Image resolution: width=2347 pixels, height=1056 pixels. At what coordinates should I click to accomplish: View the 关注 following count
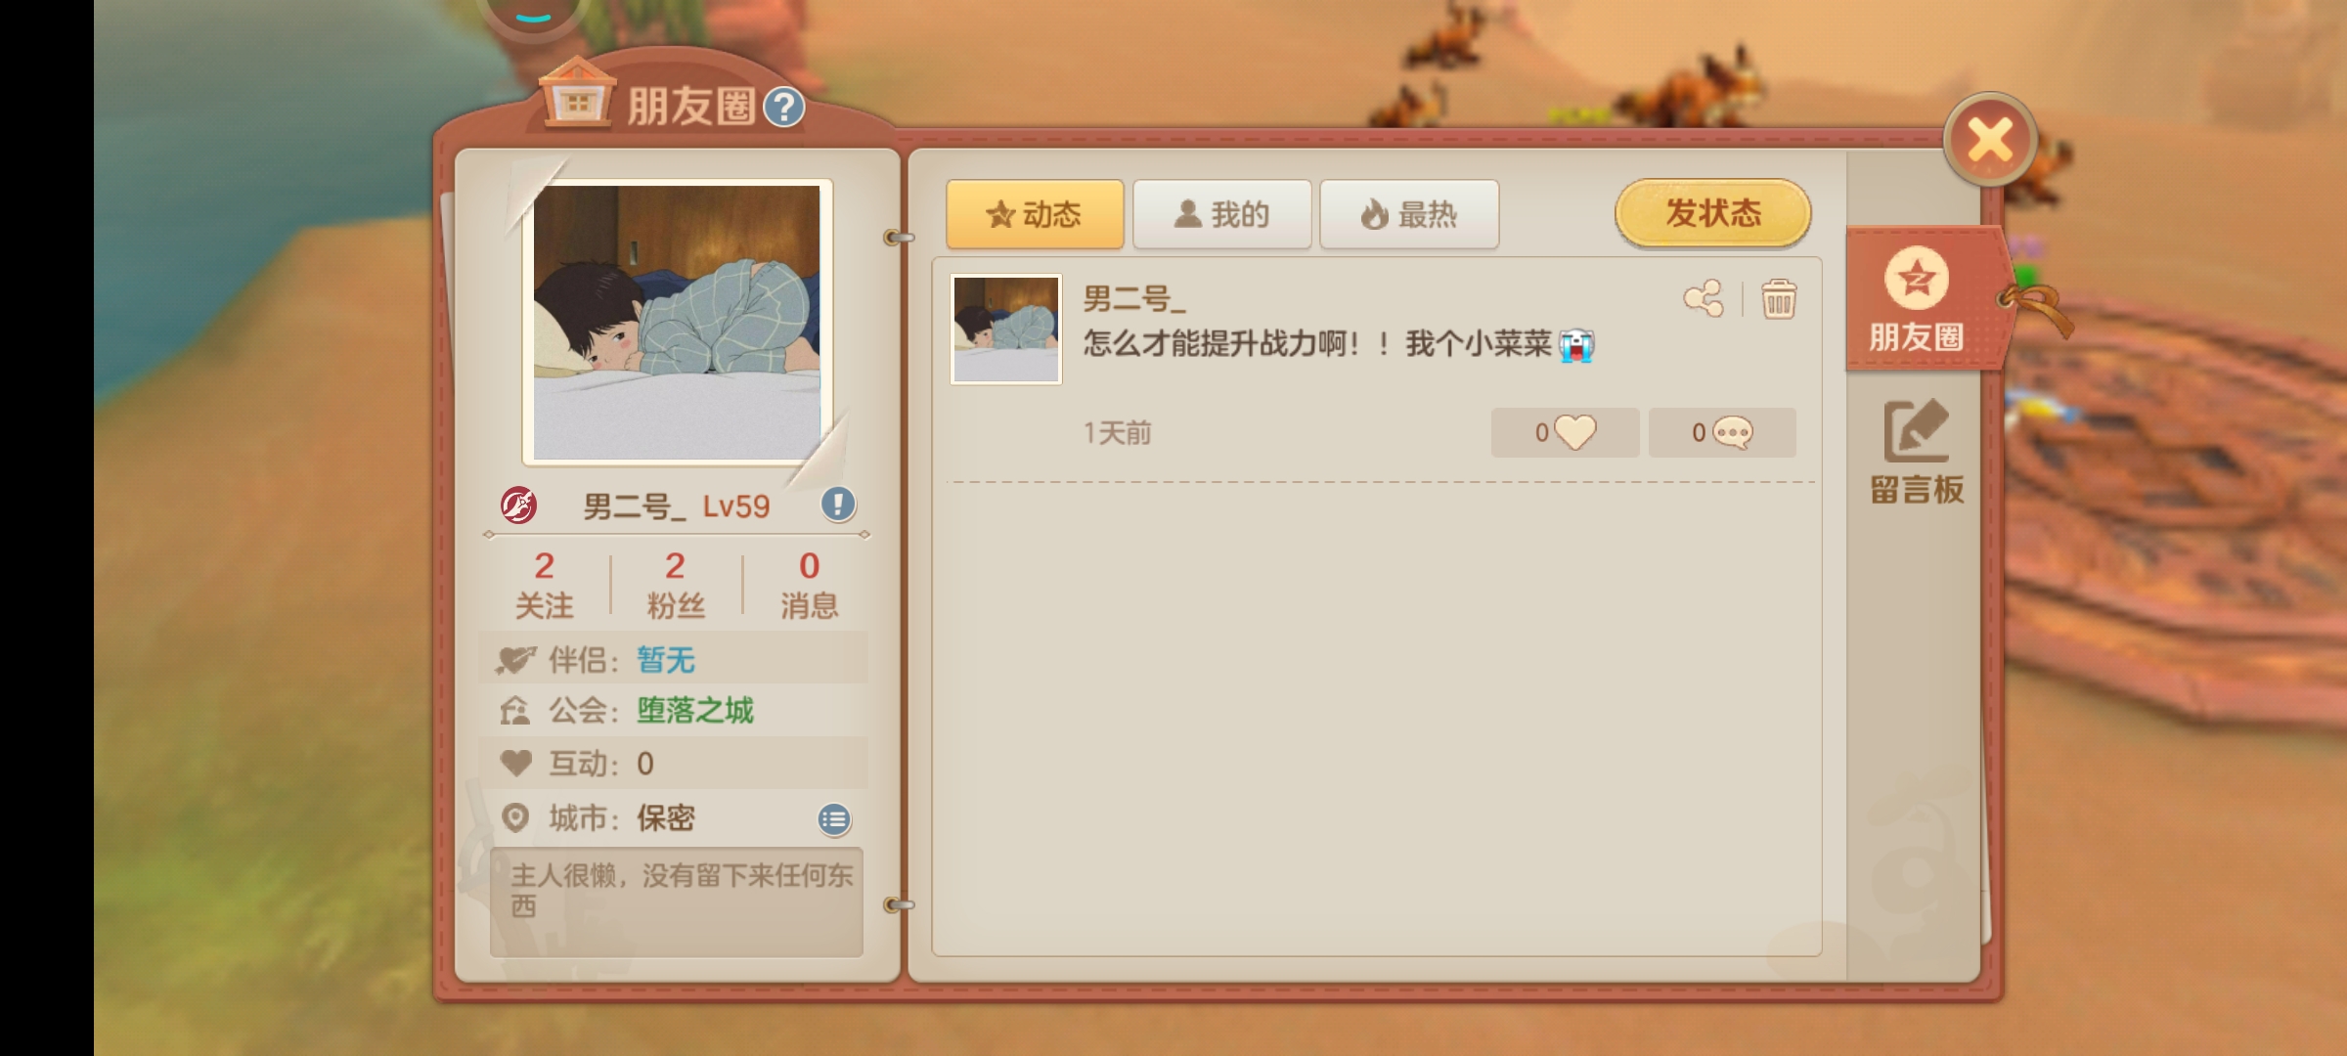[545, 585]
